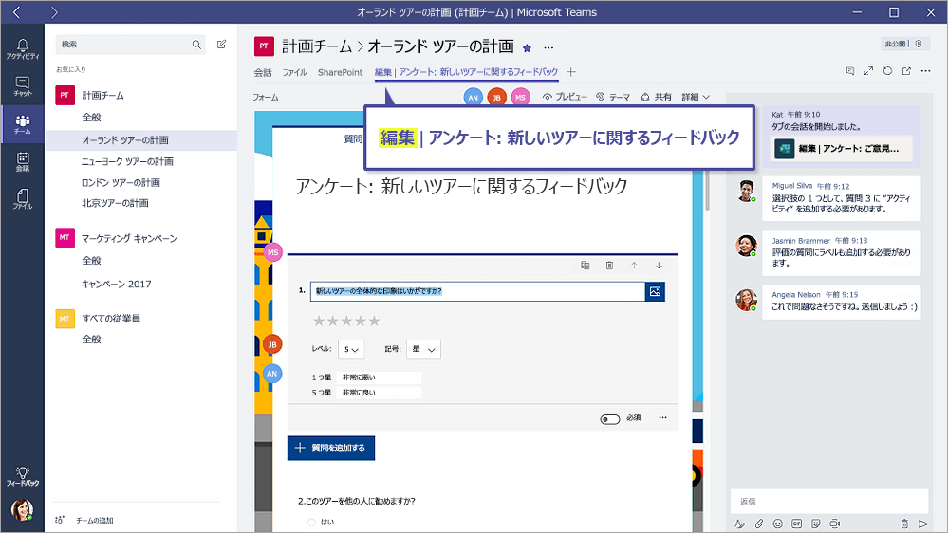The width and height of the screenshot is (948, 533).
Task: Click the question one text field
Action: [x=477, y=291]
